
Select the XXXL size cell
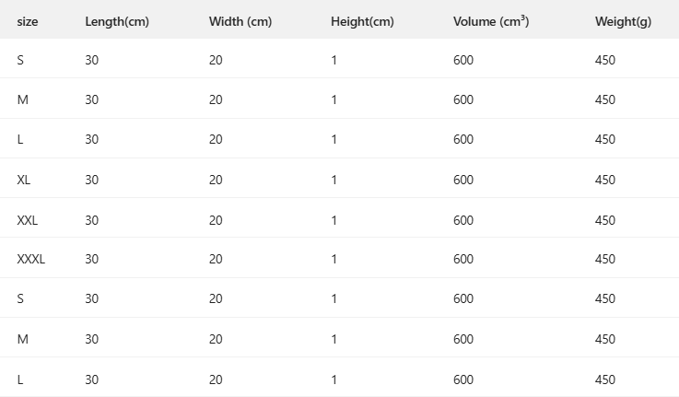tap(31, 260)
